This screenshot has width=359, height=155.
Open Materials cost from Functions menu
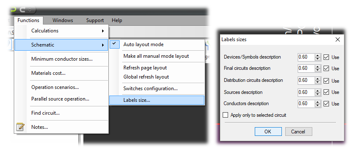[61, 73]
